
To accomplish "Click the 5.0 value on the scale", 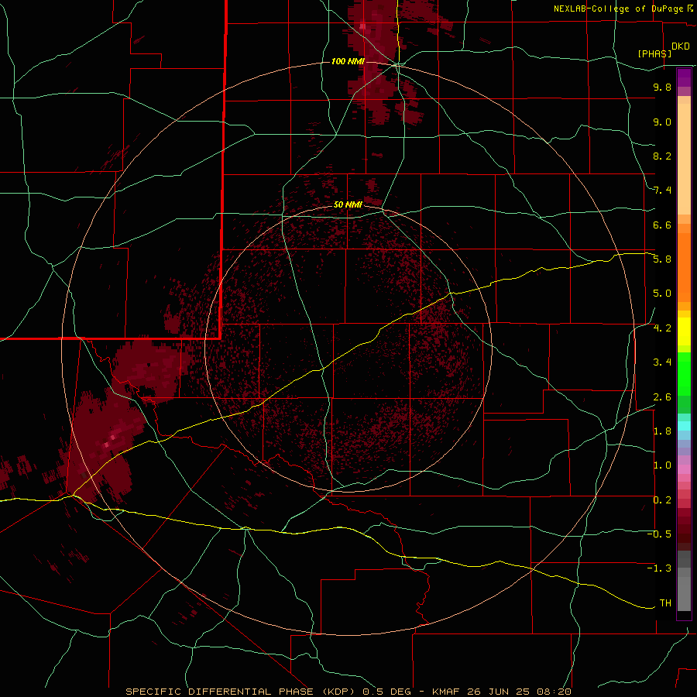I will 662,294.
